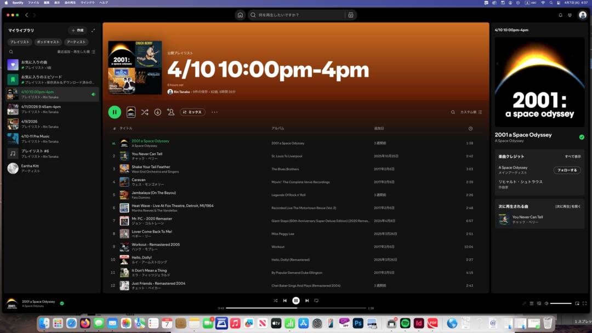Image resolution: width=592 pixels, height=333 pixels.
Task: Click the ミックス button
Action: click(x=192, y=112)
